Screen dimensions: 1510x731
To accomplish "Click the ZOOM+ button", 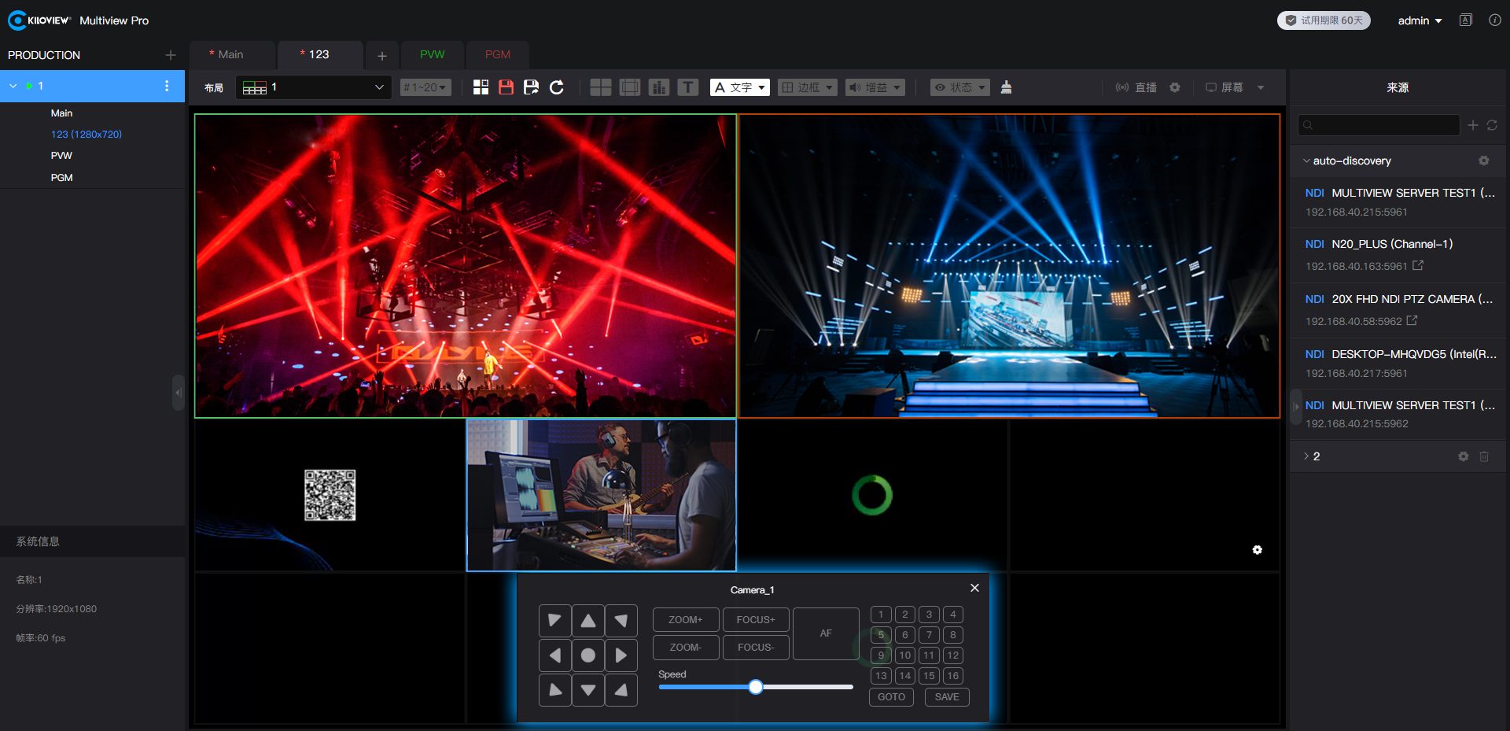I will point(685,620).
